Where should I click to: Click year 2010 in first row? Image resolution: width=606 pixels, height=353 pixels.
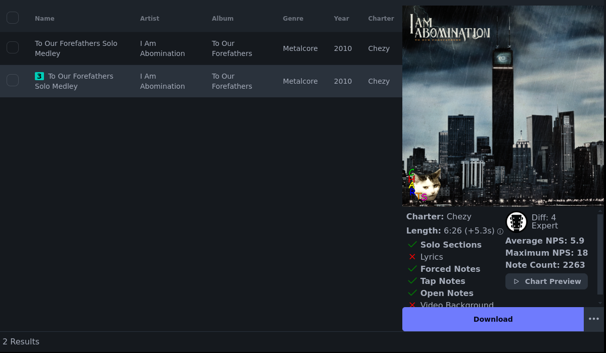coord(343,48)
